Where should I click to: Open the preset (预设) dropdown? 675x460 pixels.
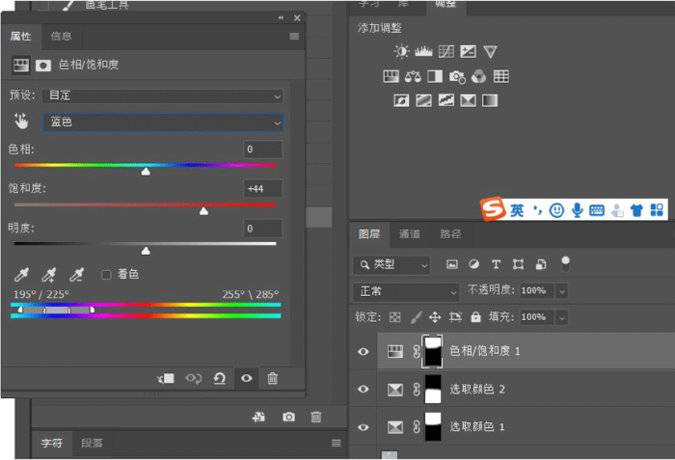[163, 95]
